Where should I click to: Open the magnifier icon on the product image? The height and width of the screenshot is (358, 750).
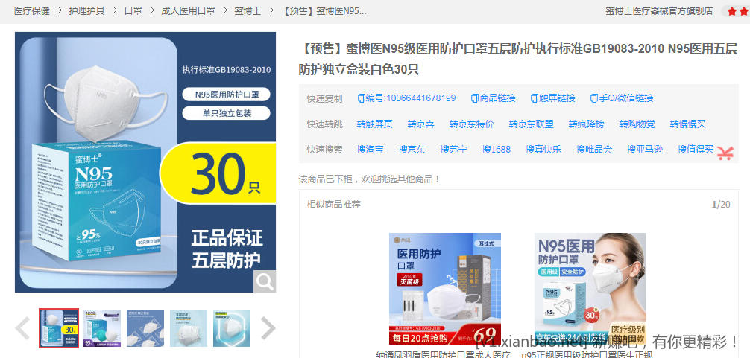pos(265,281)
